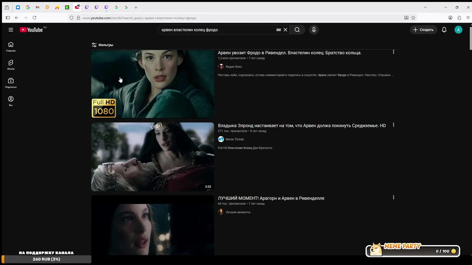Open the Владыка Элронд video thumbnail
Screen dimensions: 472x265
point(153,157)
